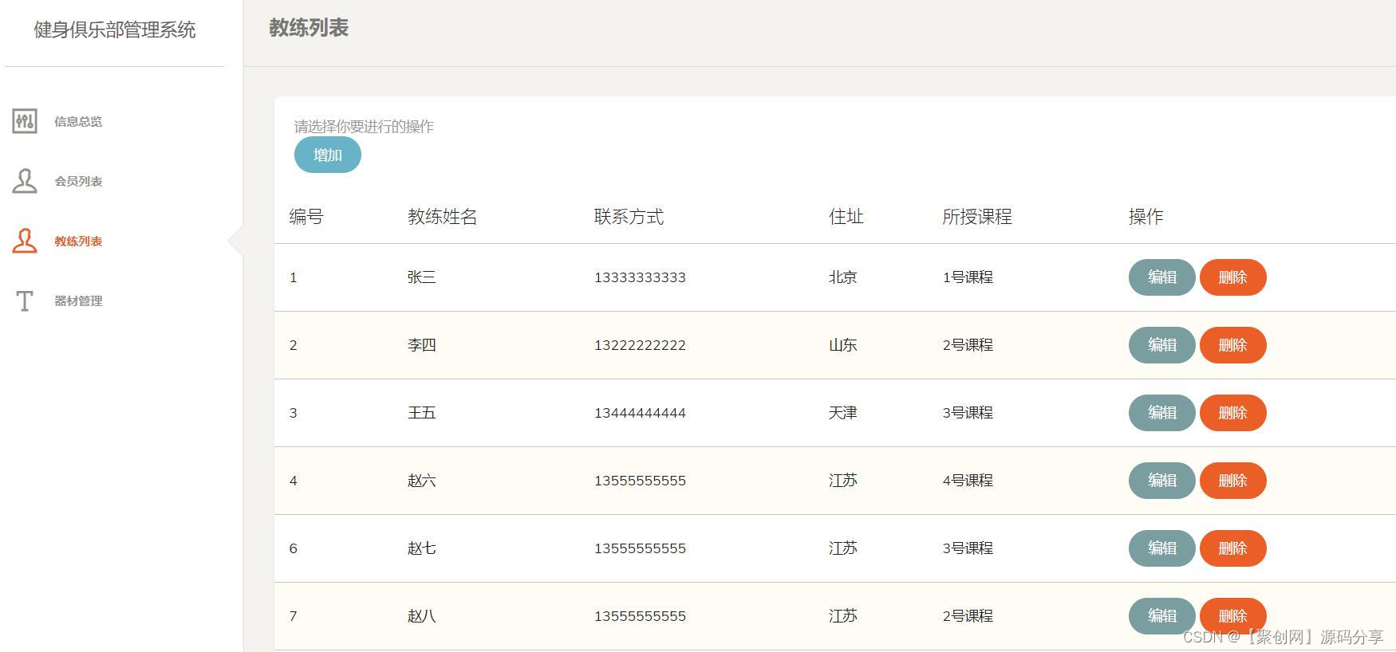Click 李四's course cell 2号课程
The image size is (1396, 652).
point(968,345)
